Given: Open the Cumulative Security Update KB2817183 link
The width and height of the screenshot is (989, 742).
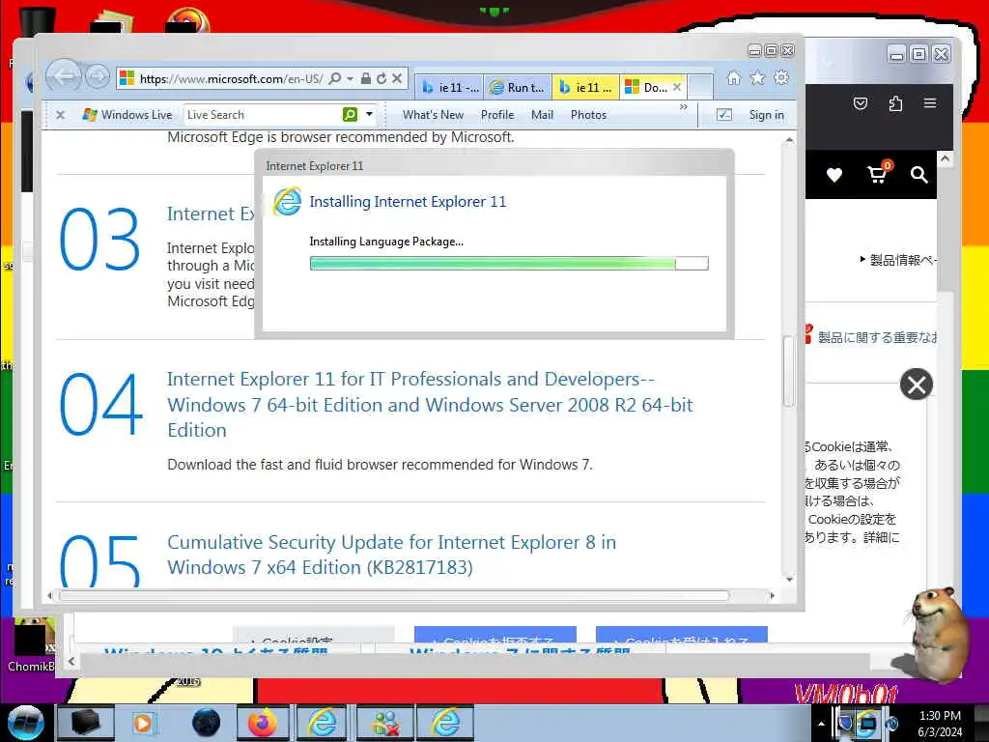Looking at the screenshot, I should (392, 555).
